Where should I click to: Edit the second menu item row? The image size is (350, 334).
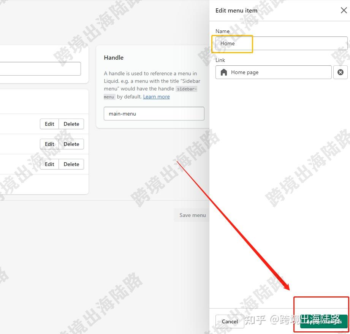[x=49, y=144]
